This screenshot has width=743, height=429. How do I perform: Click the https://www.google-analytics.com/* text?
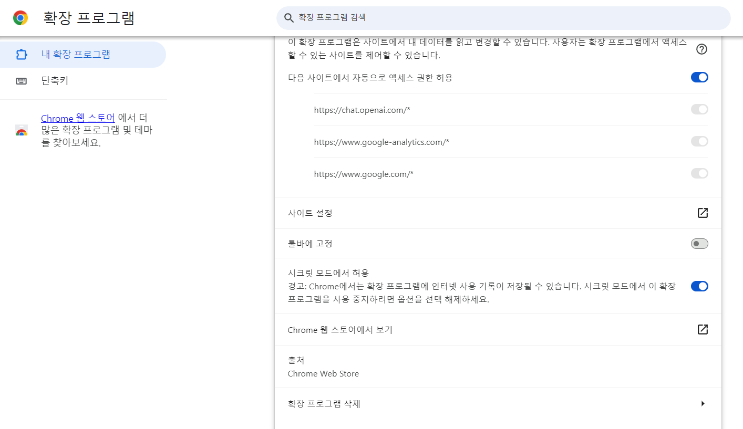(381, 142)
